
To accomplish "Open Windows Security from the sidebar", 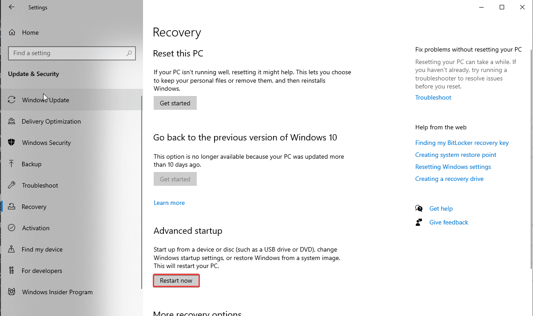I will (46, 142).
